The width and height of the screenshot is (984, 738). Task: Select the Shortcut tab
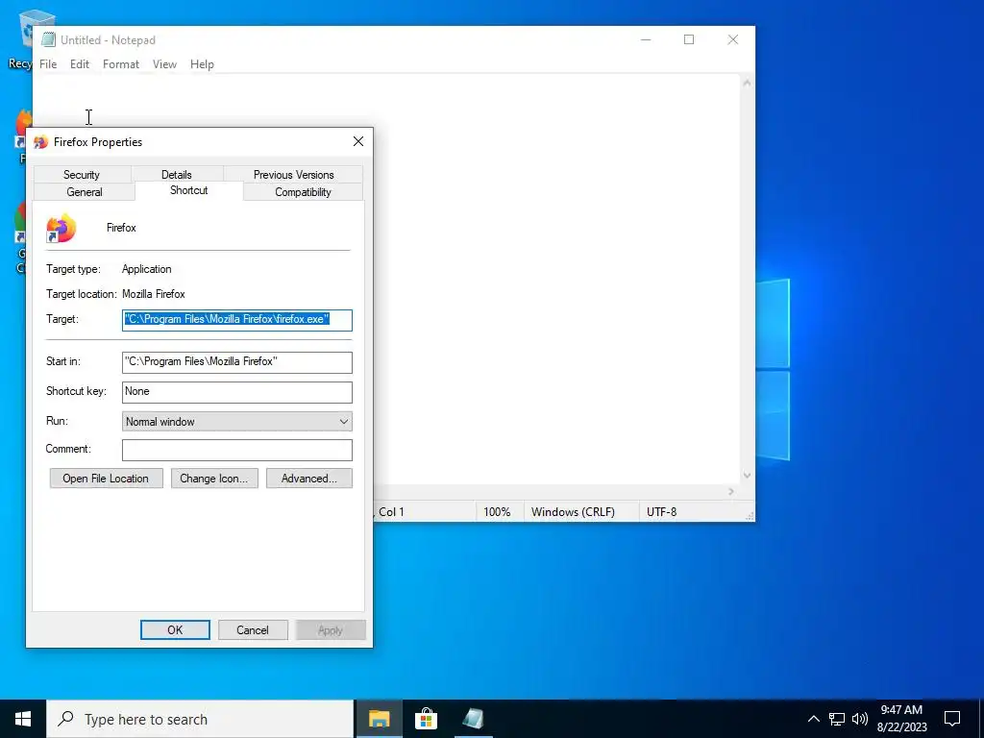click(x=189, y=190)
